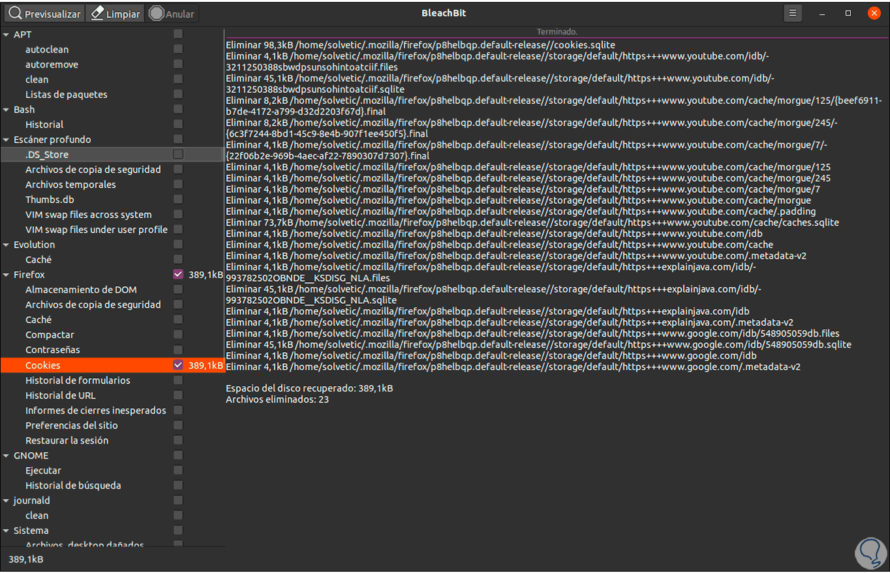
Task: Select Archivos temporales in the list
Action: click(x=71, y=185)
